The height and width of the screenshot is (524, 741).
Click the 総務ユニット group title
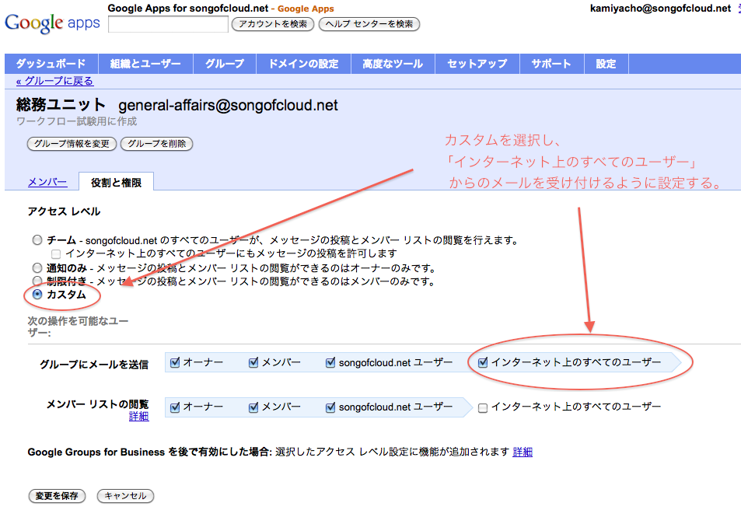pos(61,104)
